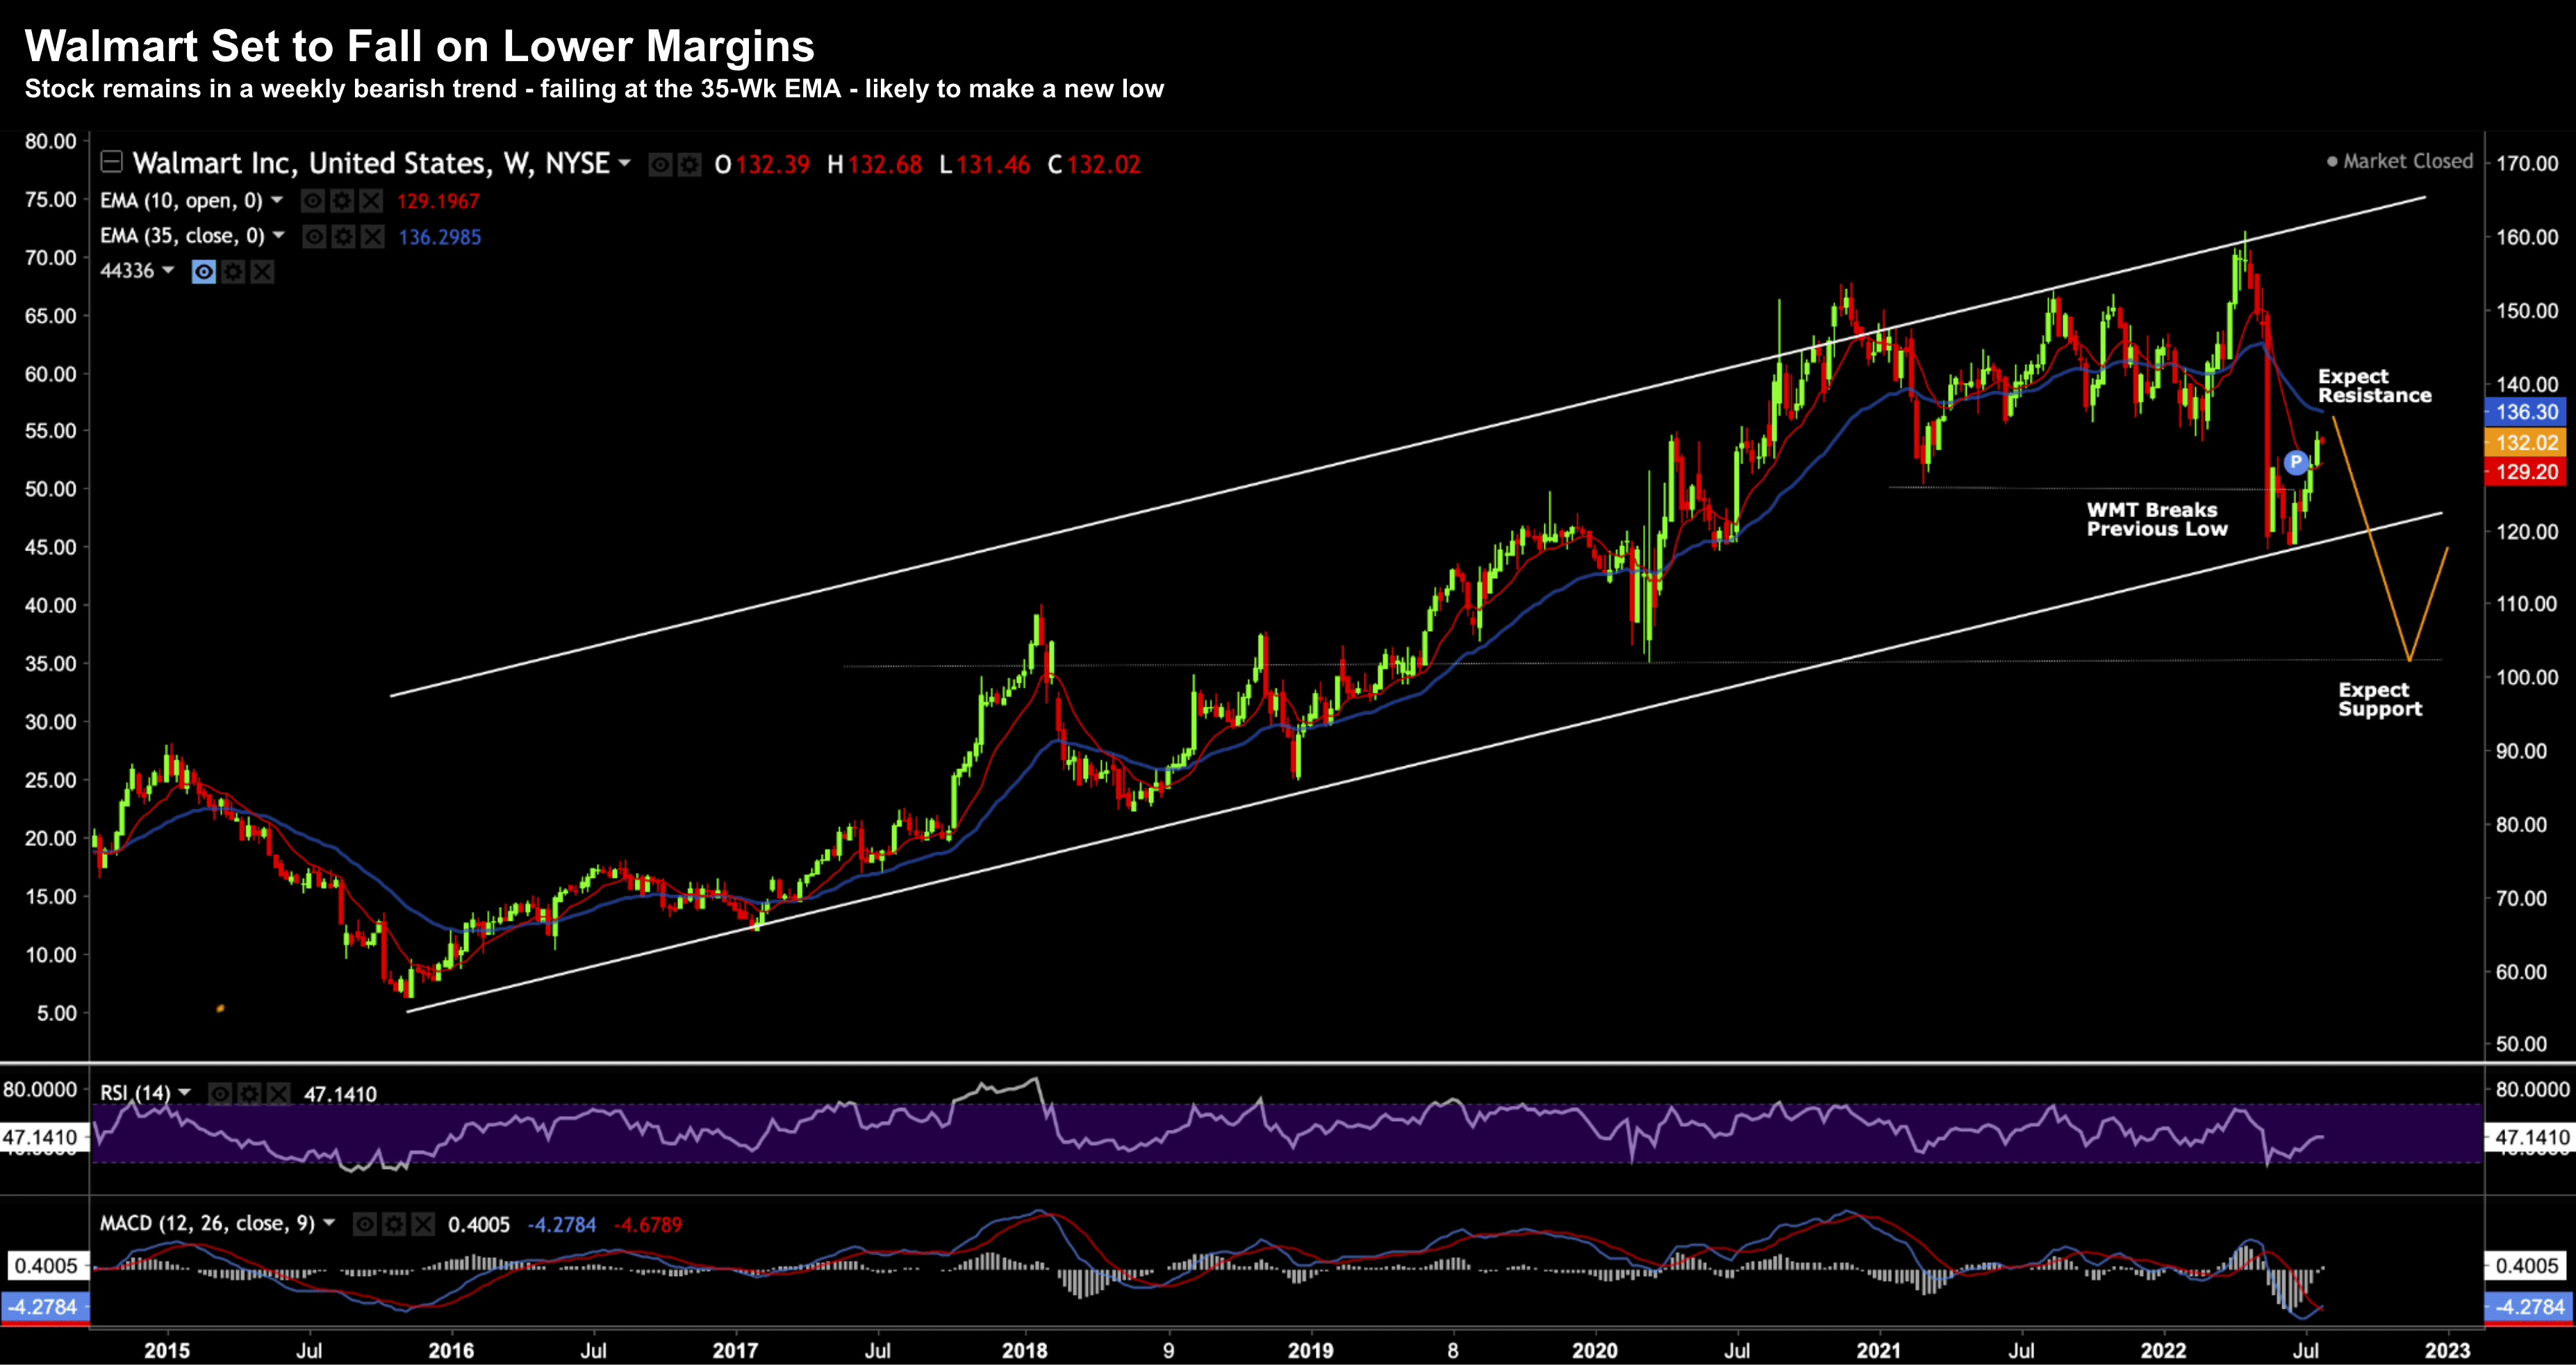Remove RSI indicator with X icon
2576x1365 pixels.
coord(279,1094)
